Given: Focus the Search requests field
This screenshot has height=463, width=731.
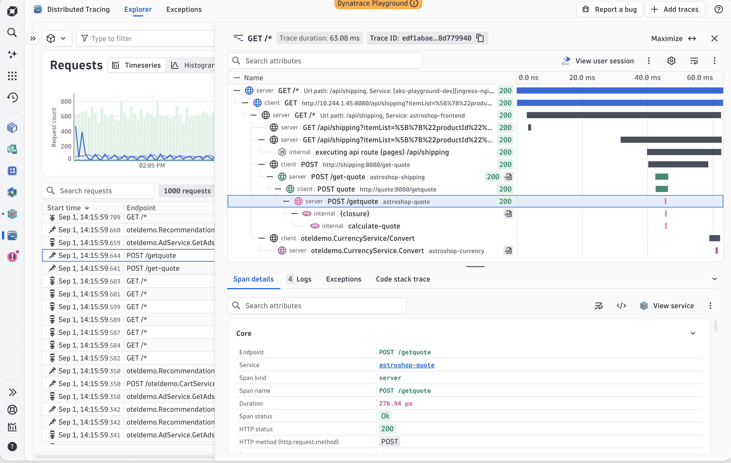Looking at the screenshot, I should pos(98,191).
